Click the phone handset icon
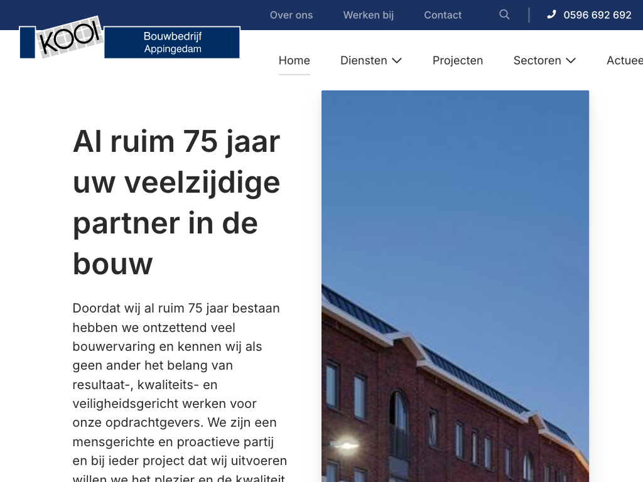 (x=551, y=14)
